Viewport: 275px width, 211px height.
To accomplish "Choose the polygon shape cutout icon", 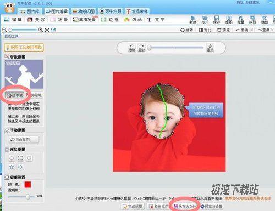I will click(x=20, y=167).
